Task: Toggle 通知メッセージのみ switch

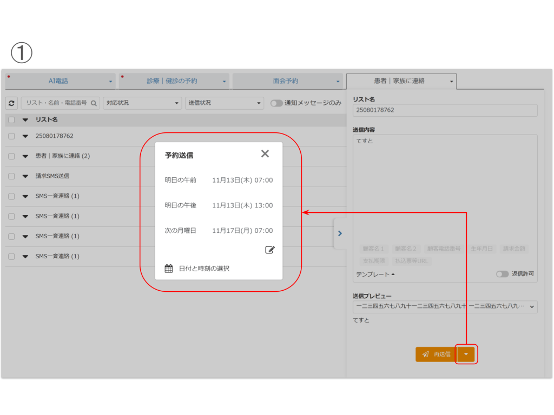Action: (x=276, y=103)
